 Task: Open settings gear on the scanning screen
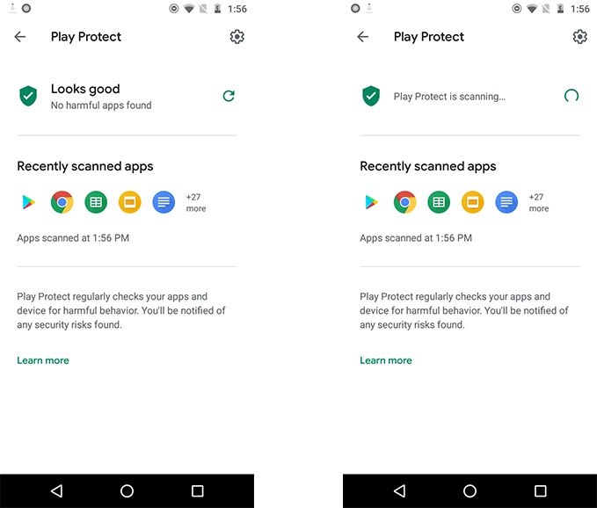tap(579, 37)
